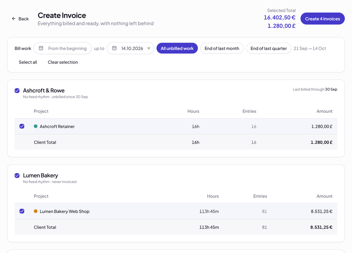The height and width of the screenshot is (253, 352).
Task: Click the Entries column header under Ashcroft & Rowe
Action: click(x=249, y=111)
